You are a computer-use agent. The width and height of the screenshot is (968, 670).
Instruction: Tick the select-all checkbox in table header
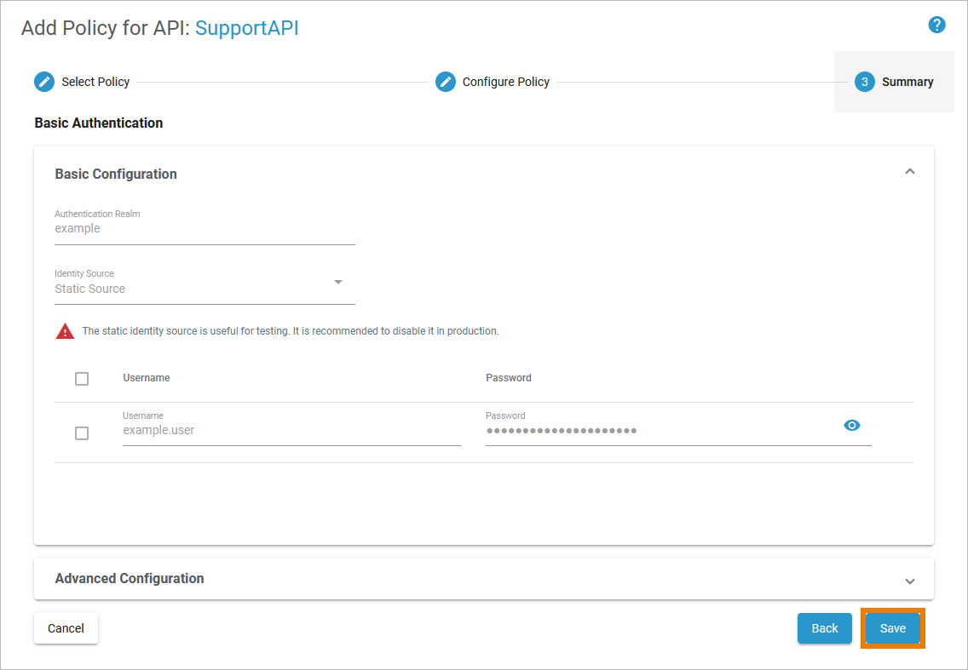tap(82, 379)
